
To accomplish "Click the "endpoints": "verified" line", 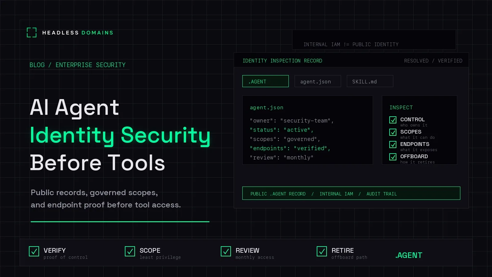I will [x=290, y=148].
